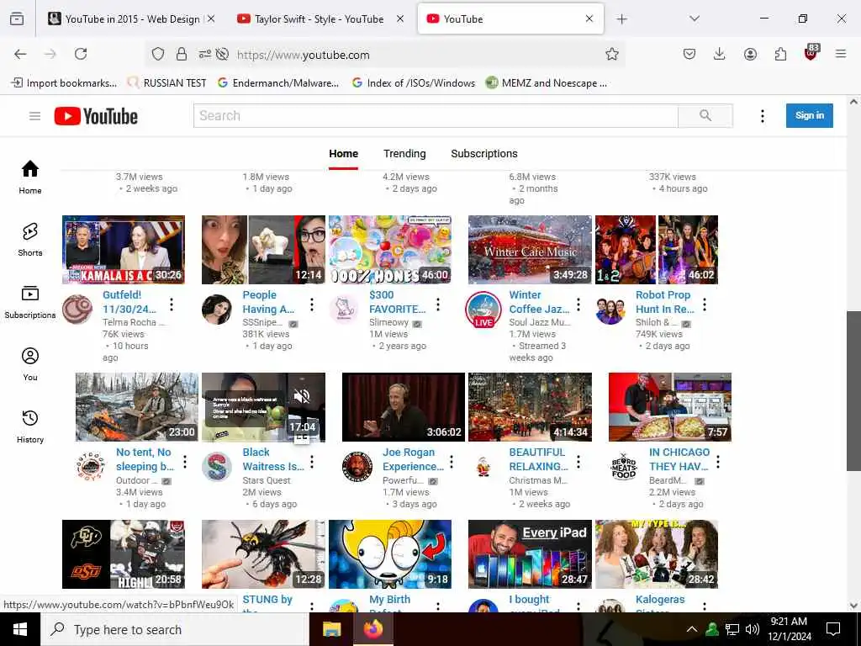This screenshot has width=861, height=646.
Task: Switch to Taylor Swift - Style tab
Action: [320, 19]
